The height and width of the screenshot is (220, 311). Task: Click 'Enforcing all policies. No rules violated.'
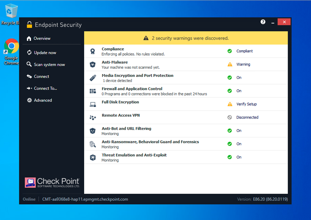pyautogui.click(x=133, y=54)
